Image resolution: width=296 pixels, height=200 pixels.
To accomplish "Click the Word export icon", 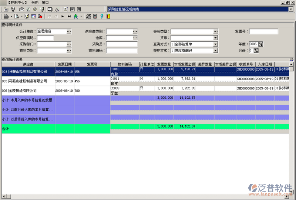I will 72,9.
